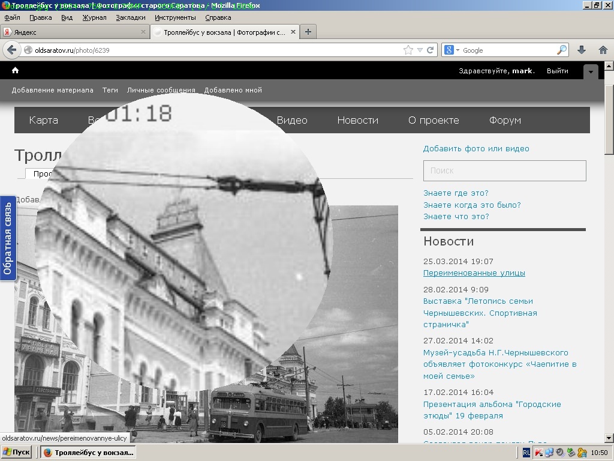614x461 pixels.
Task: Open Личные сообщения link
Action: (161, 90)
